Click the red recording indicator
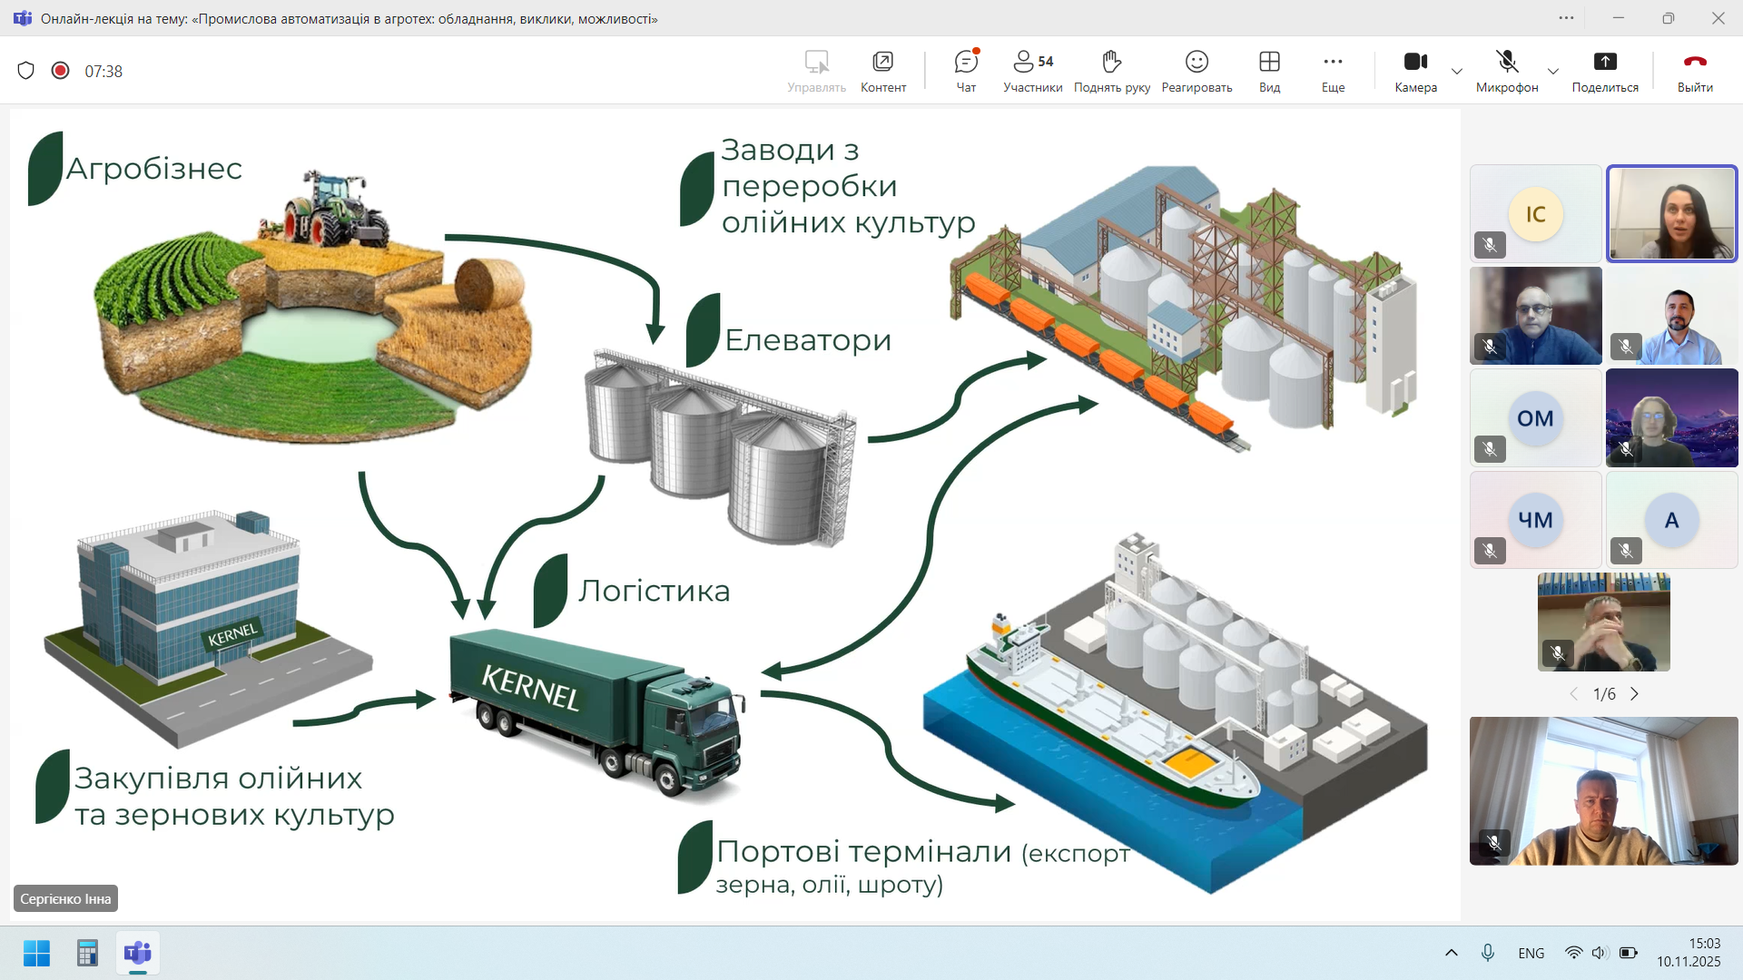Screen dimensions: 1743x980 pos(60,71)
